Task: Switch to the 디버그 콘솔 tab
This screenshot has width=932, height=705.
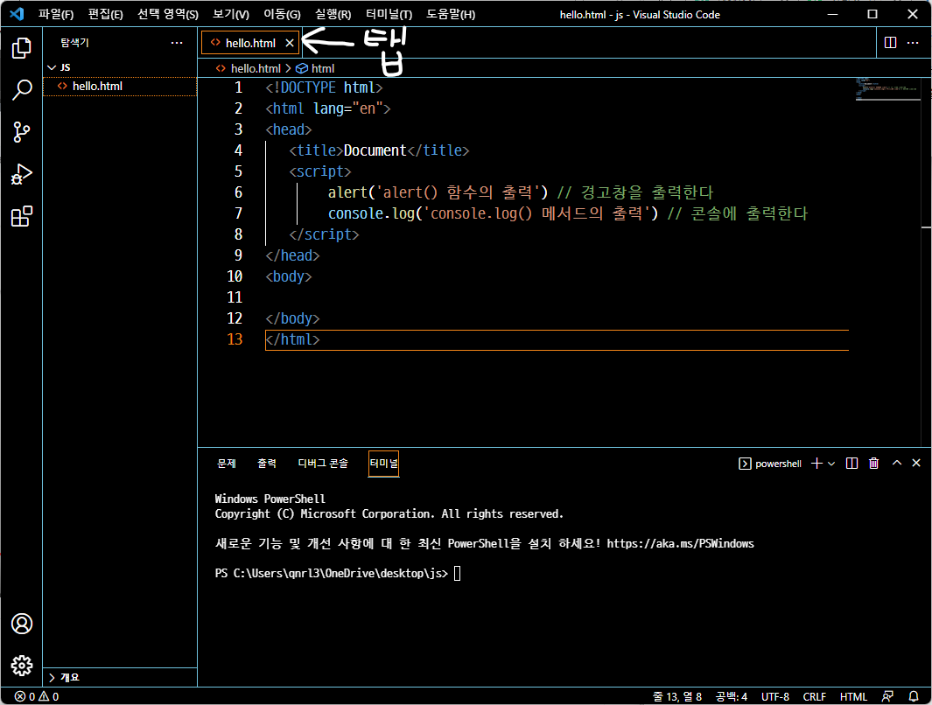Action: point(323,464)
